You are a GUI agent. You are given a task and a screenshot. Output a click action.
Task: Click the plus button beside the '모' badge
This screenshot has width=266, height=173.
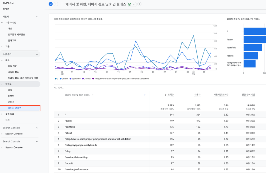click(56, 4)
